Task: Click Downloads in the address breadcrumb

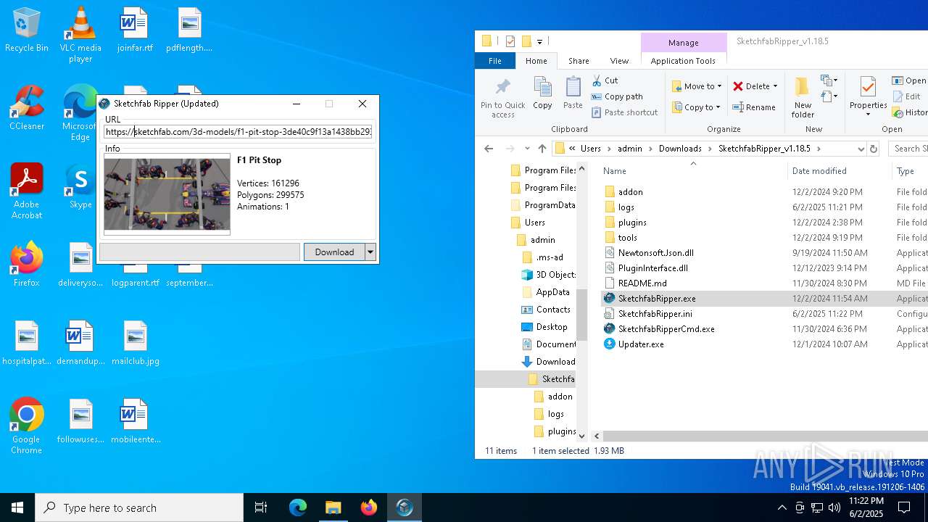Action: (680, 149)
